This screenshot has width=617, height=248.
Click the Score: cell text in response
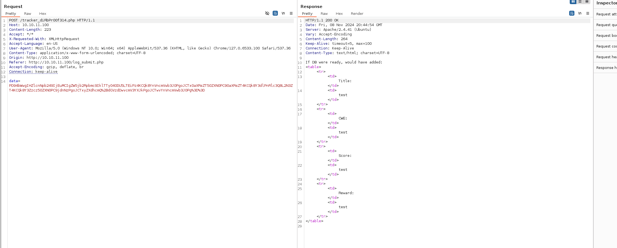[x=345, y=156]
